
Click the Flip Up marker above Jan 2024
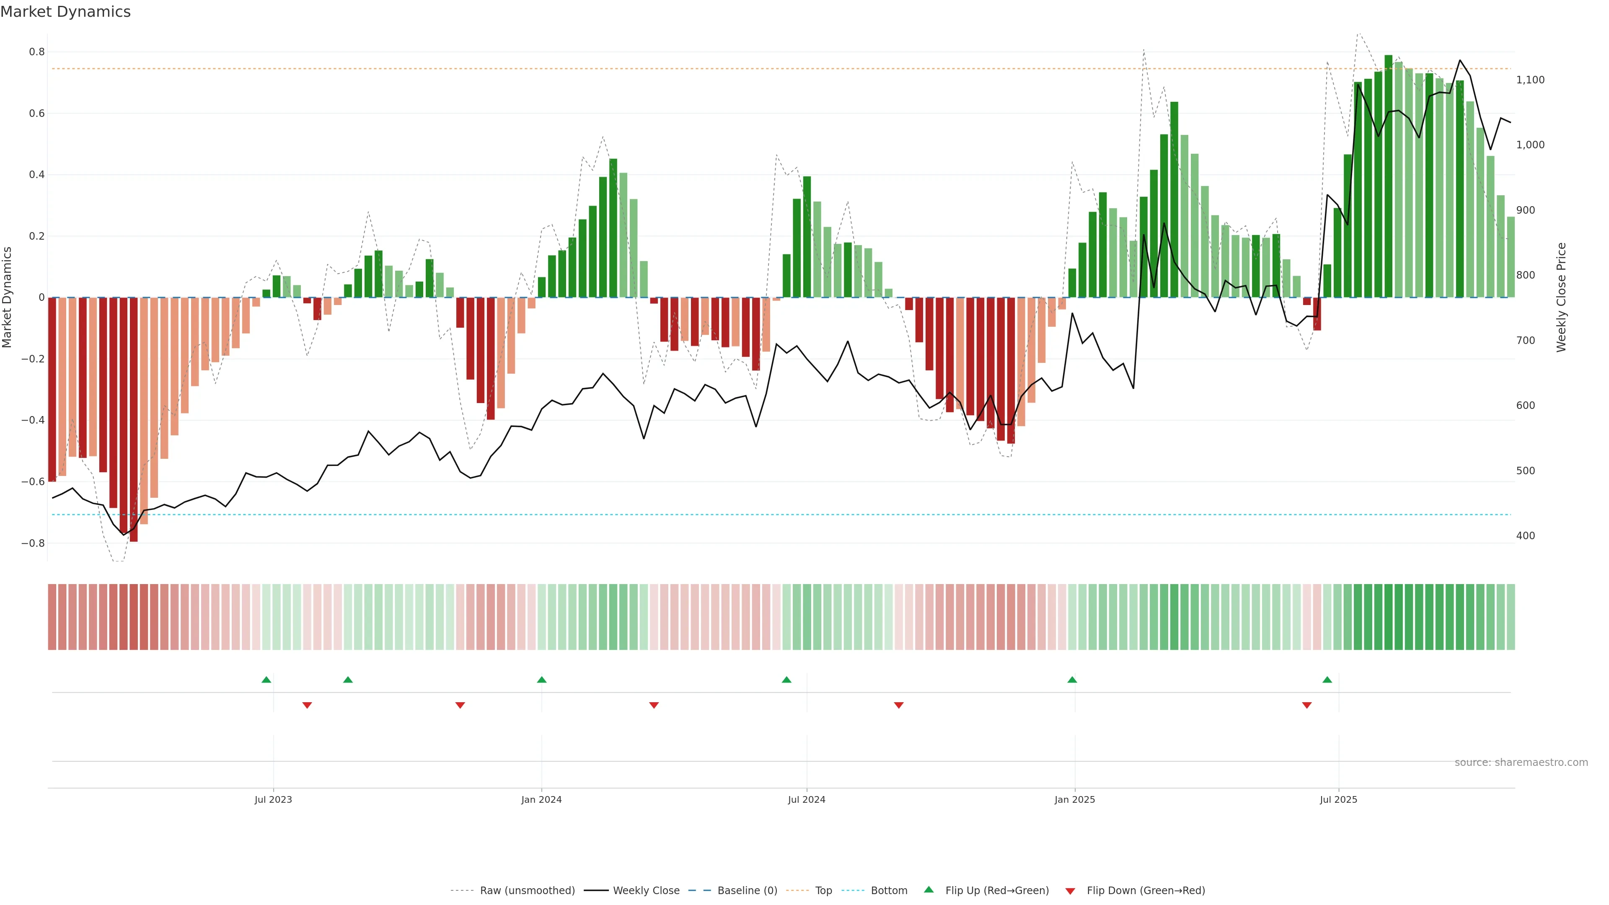[541, 680]
